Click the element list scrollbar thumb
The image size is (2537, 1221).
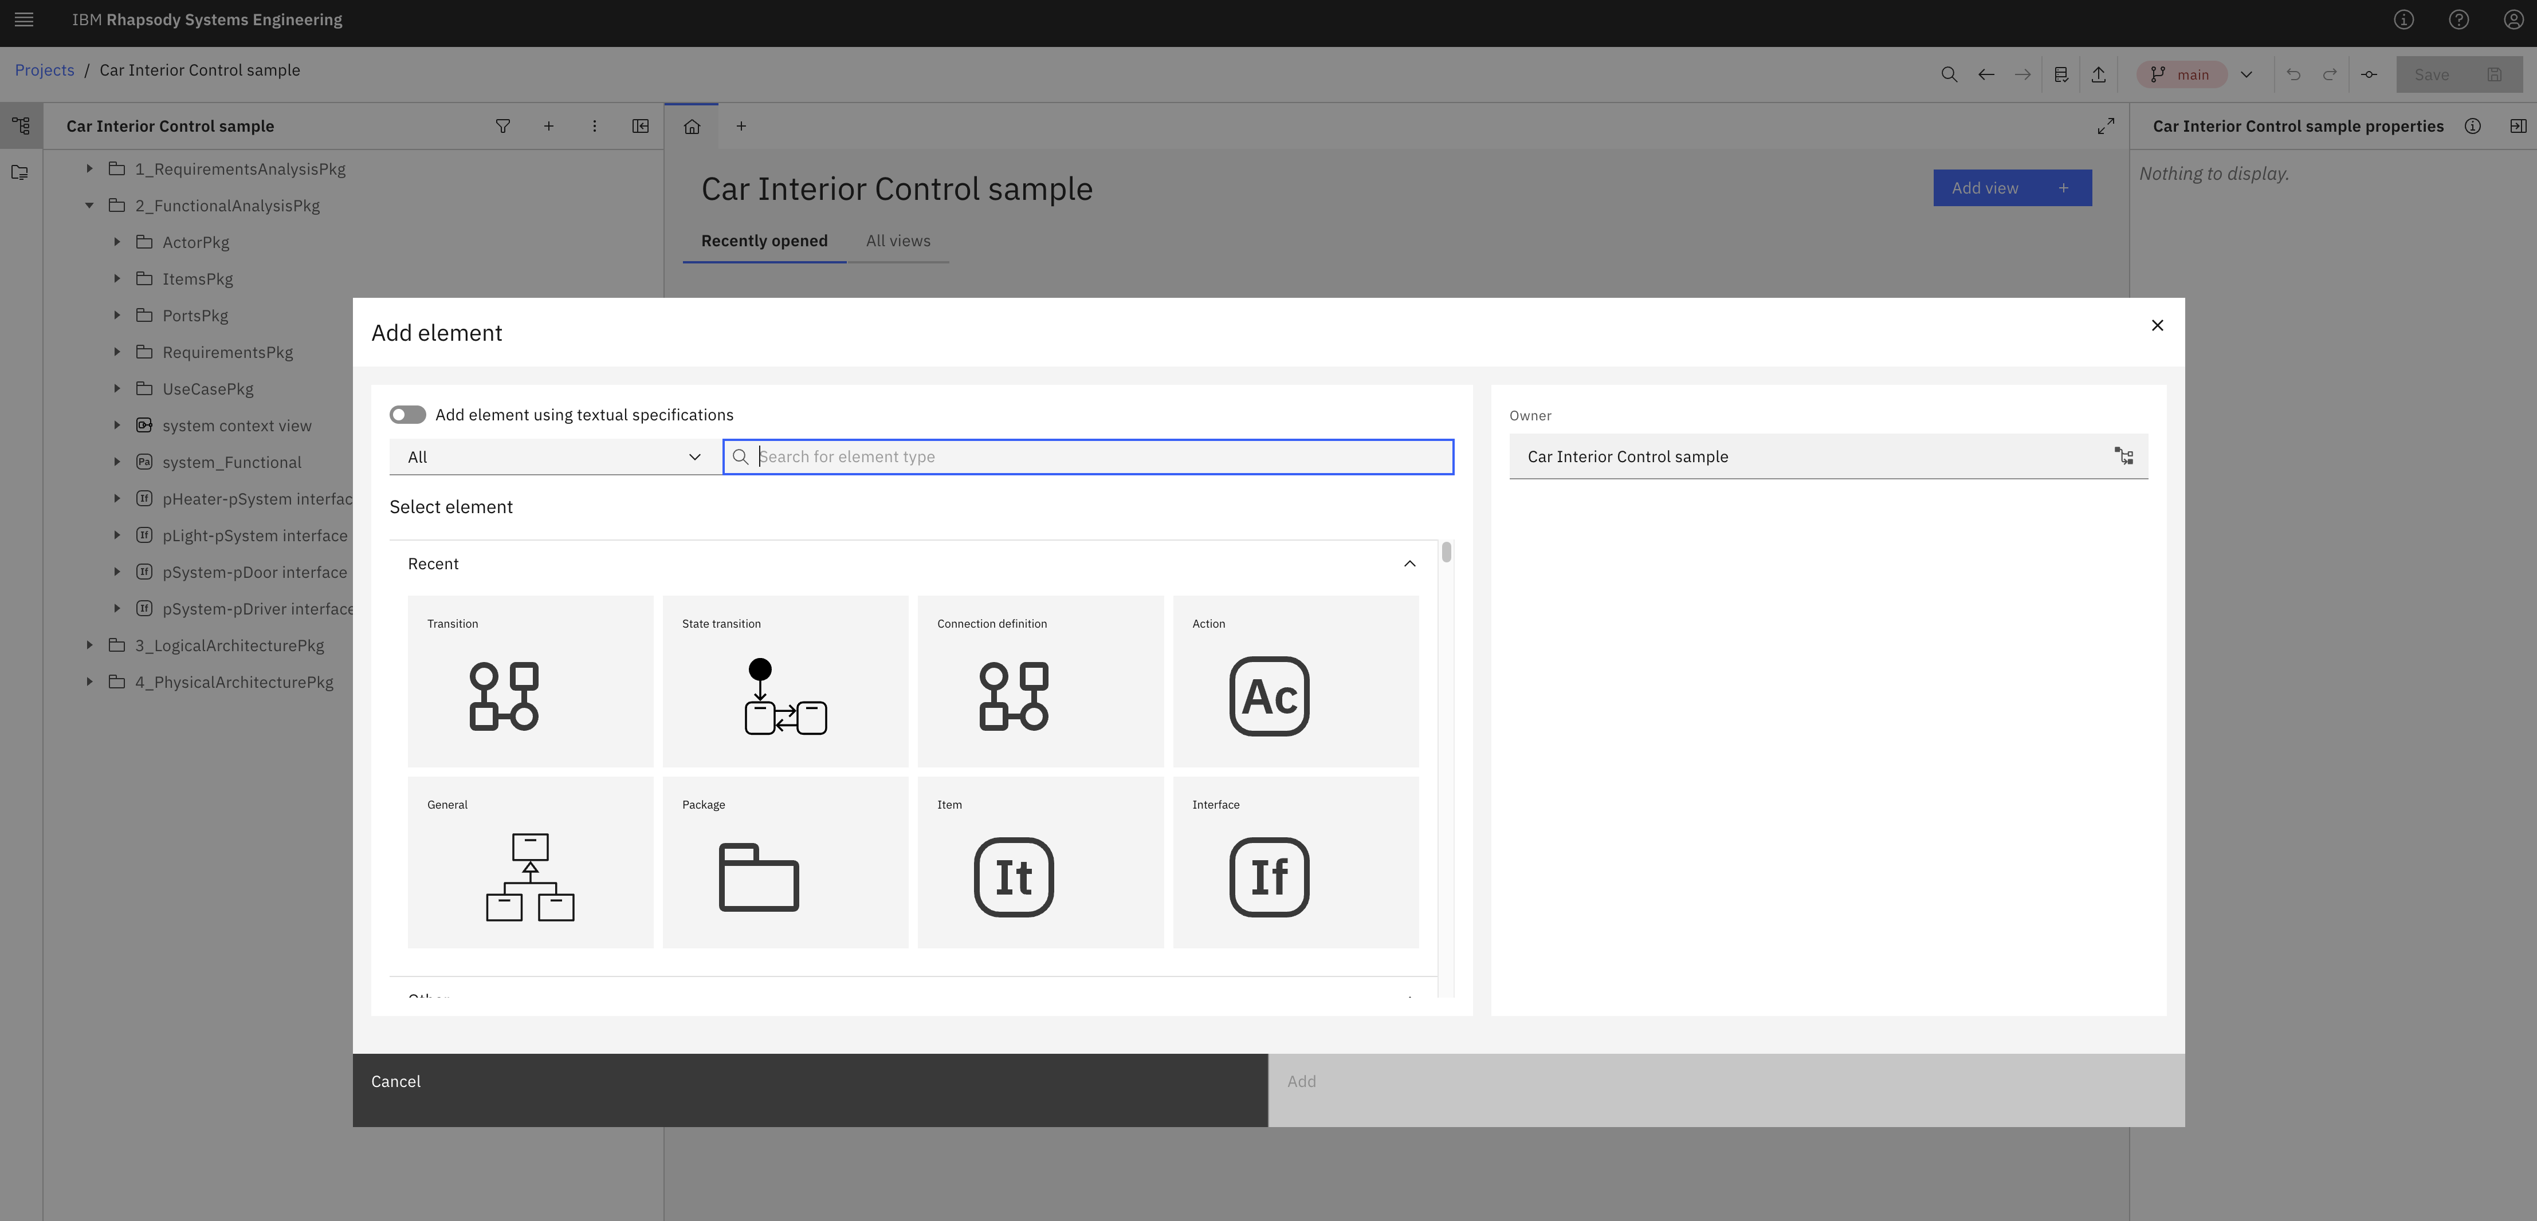click(1446, 553)
